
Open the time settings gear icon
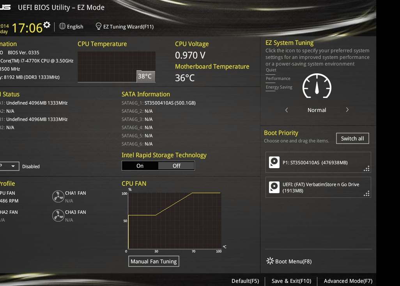[47, 25]
